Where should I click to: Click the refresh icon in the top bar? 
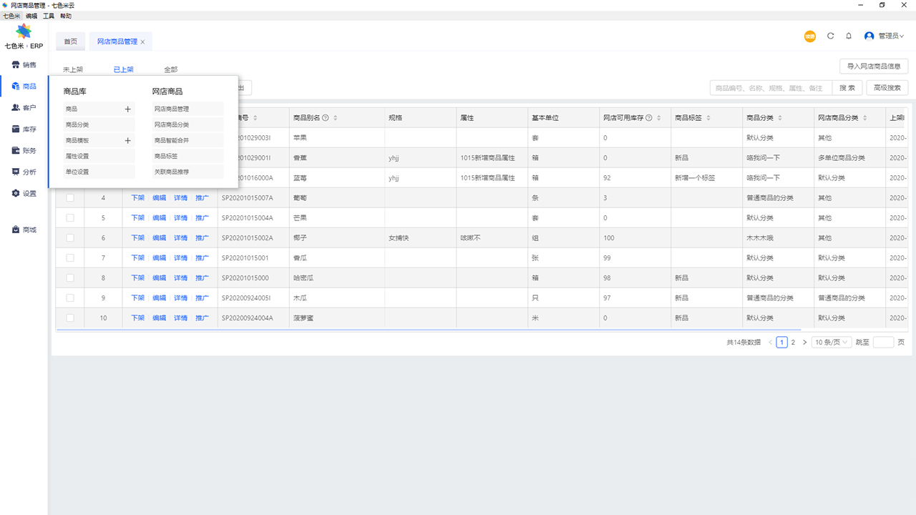coord(829,35)
